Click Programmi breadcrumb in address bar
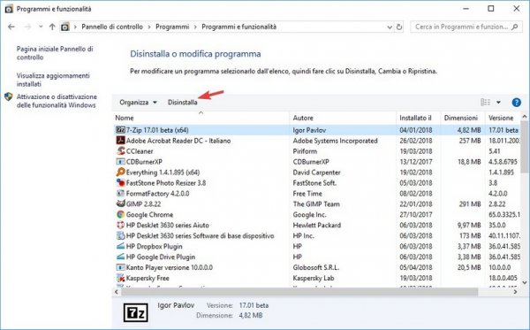This screenshot has height=330, width=530. pos(172,27)
